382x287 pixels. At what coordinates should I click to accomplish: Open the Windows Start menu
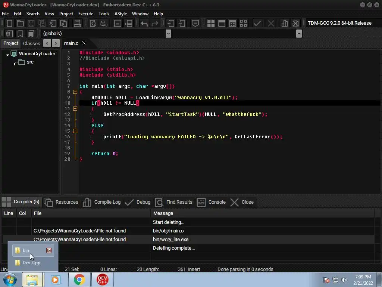[x=10, y=280]
